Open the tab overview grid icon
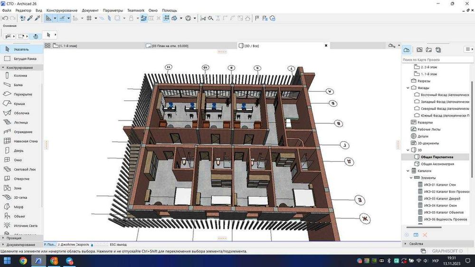 click(47, 46)
